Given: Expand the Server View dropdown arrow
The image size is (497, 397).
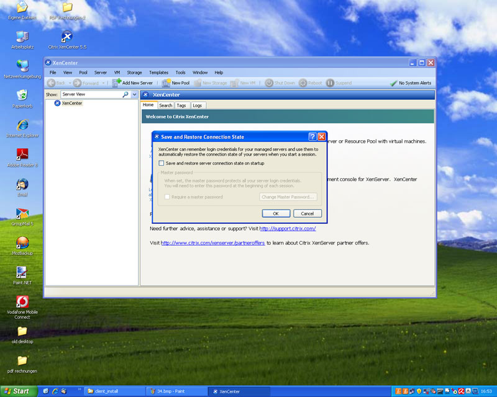Looking at the screenshot, I should pos(134,94).
